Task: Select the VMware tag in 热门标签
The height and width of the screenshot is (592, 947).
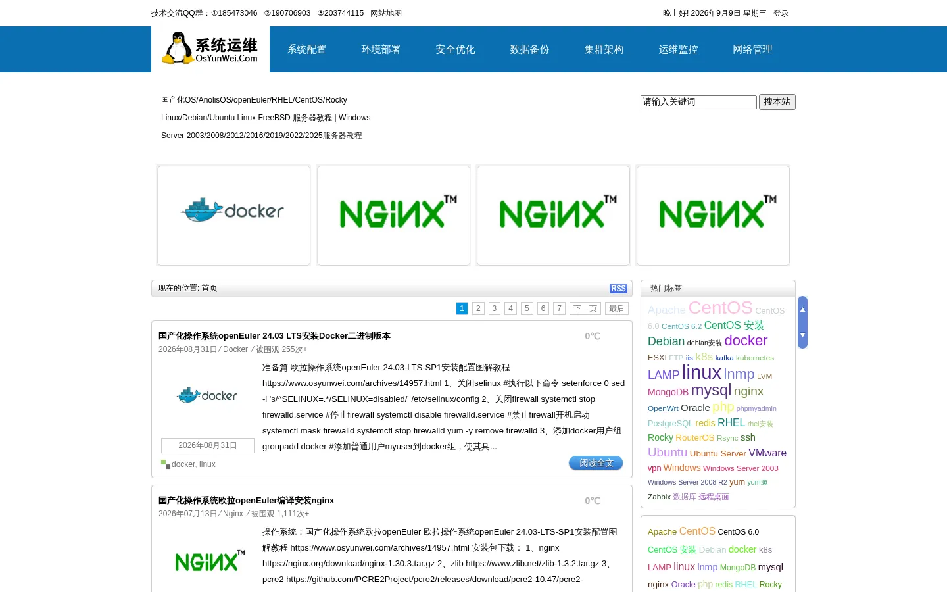Action: coord(767,453)
